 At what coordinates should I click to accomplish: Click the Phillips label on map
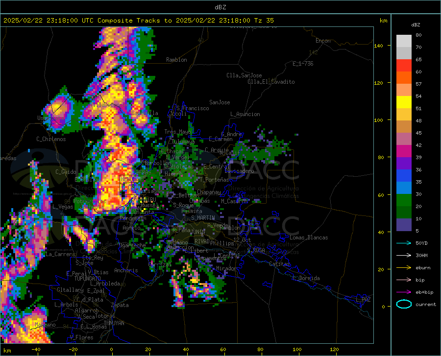[222, 243]
